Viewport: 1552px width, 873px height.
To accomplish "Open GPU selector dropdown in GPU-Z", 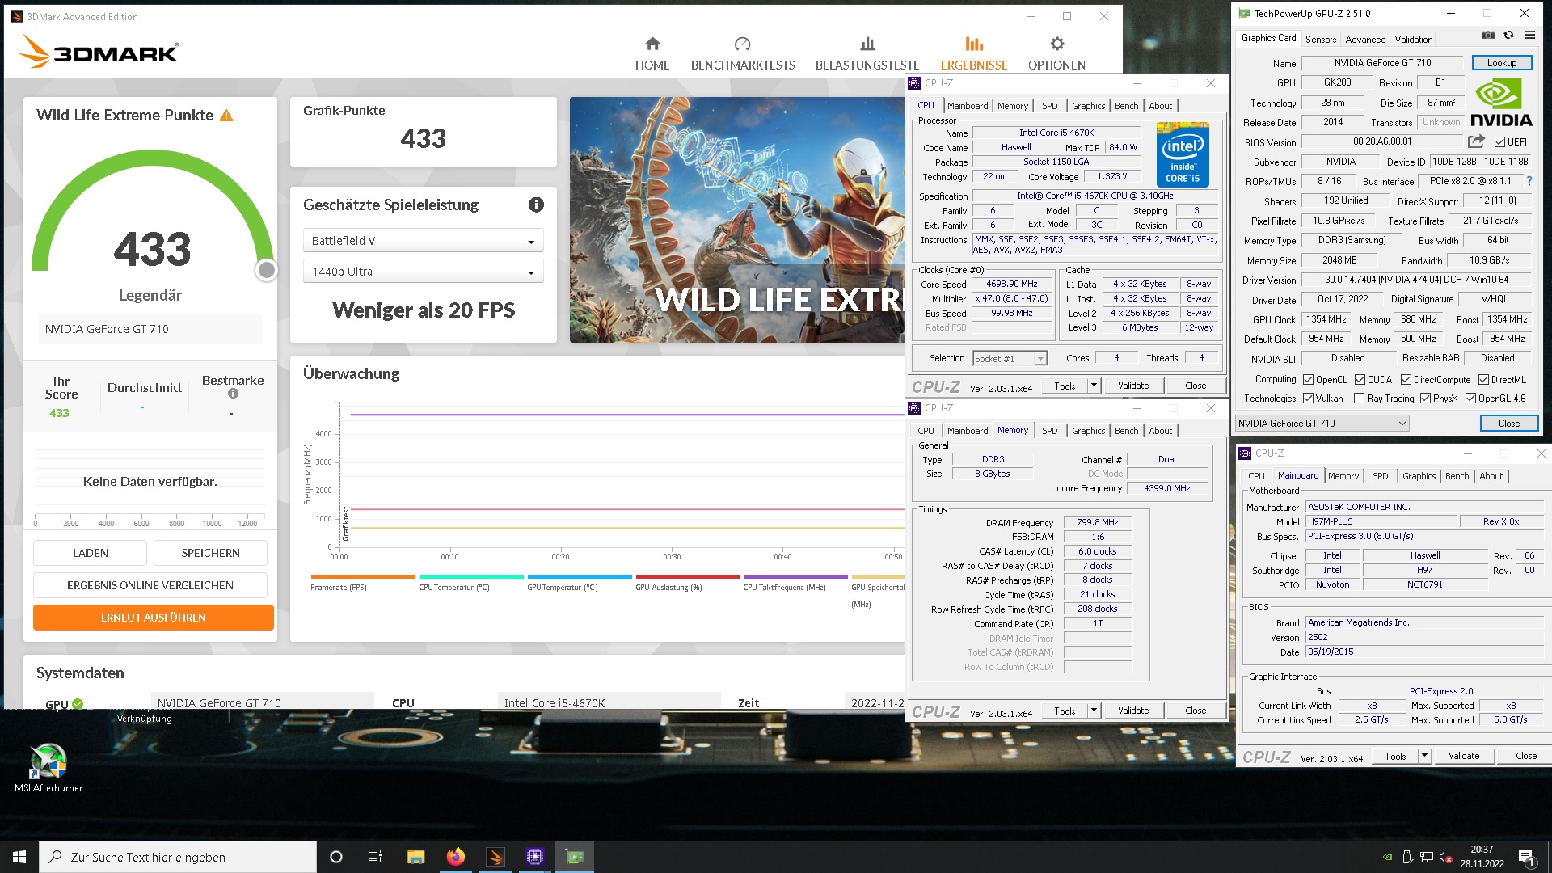I will click(1322, 424).
